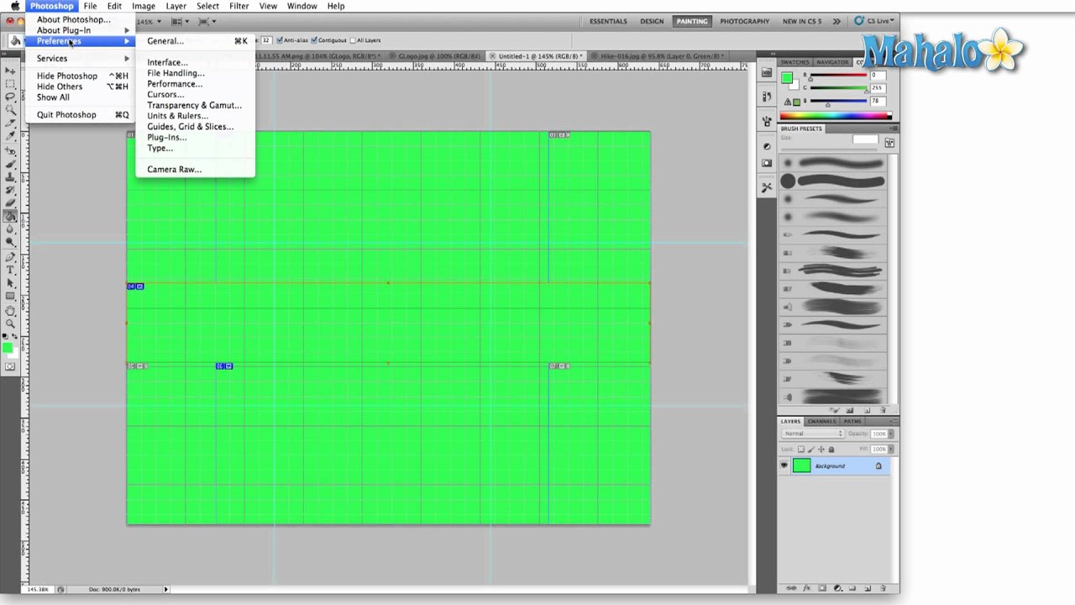Choose Camera Raw preference entry
The height and width of the screenshot is (605, 1075).
195,170
